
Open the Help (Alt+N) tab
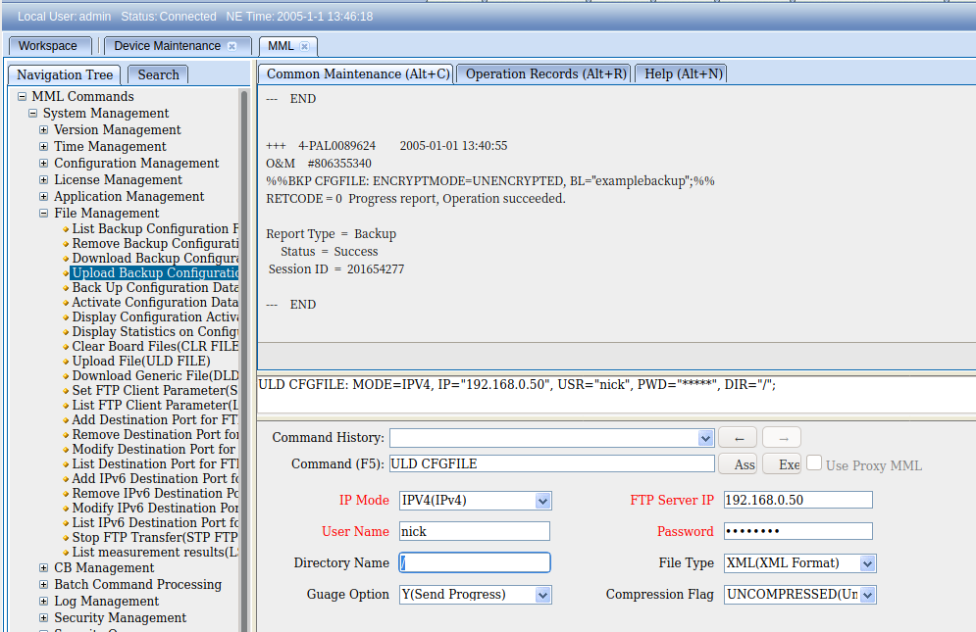[x=683, y=74]
